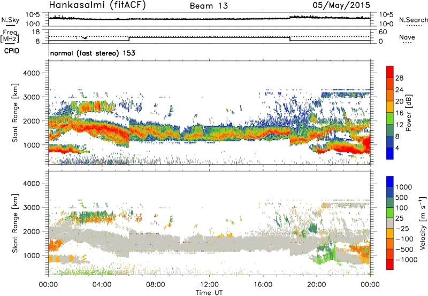
Task: Click the '4000' label on power panel axis
Action: pos(31,73)
